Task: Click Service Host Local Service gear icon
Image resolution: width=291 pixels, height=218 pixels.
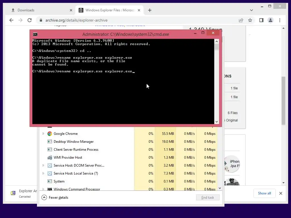Action: (x=49, y=173)
